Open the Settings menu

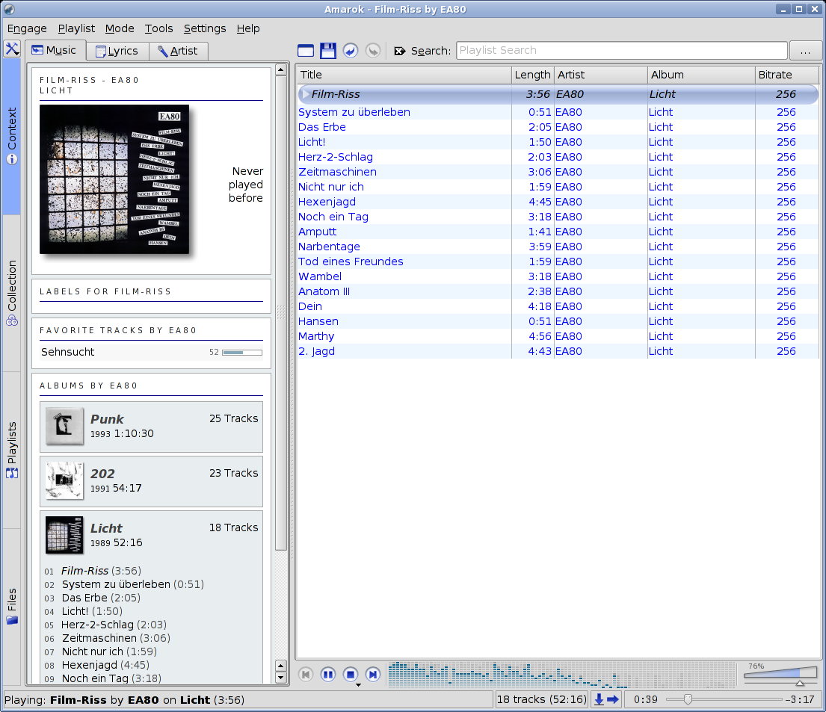click(x=204, y=28)
